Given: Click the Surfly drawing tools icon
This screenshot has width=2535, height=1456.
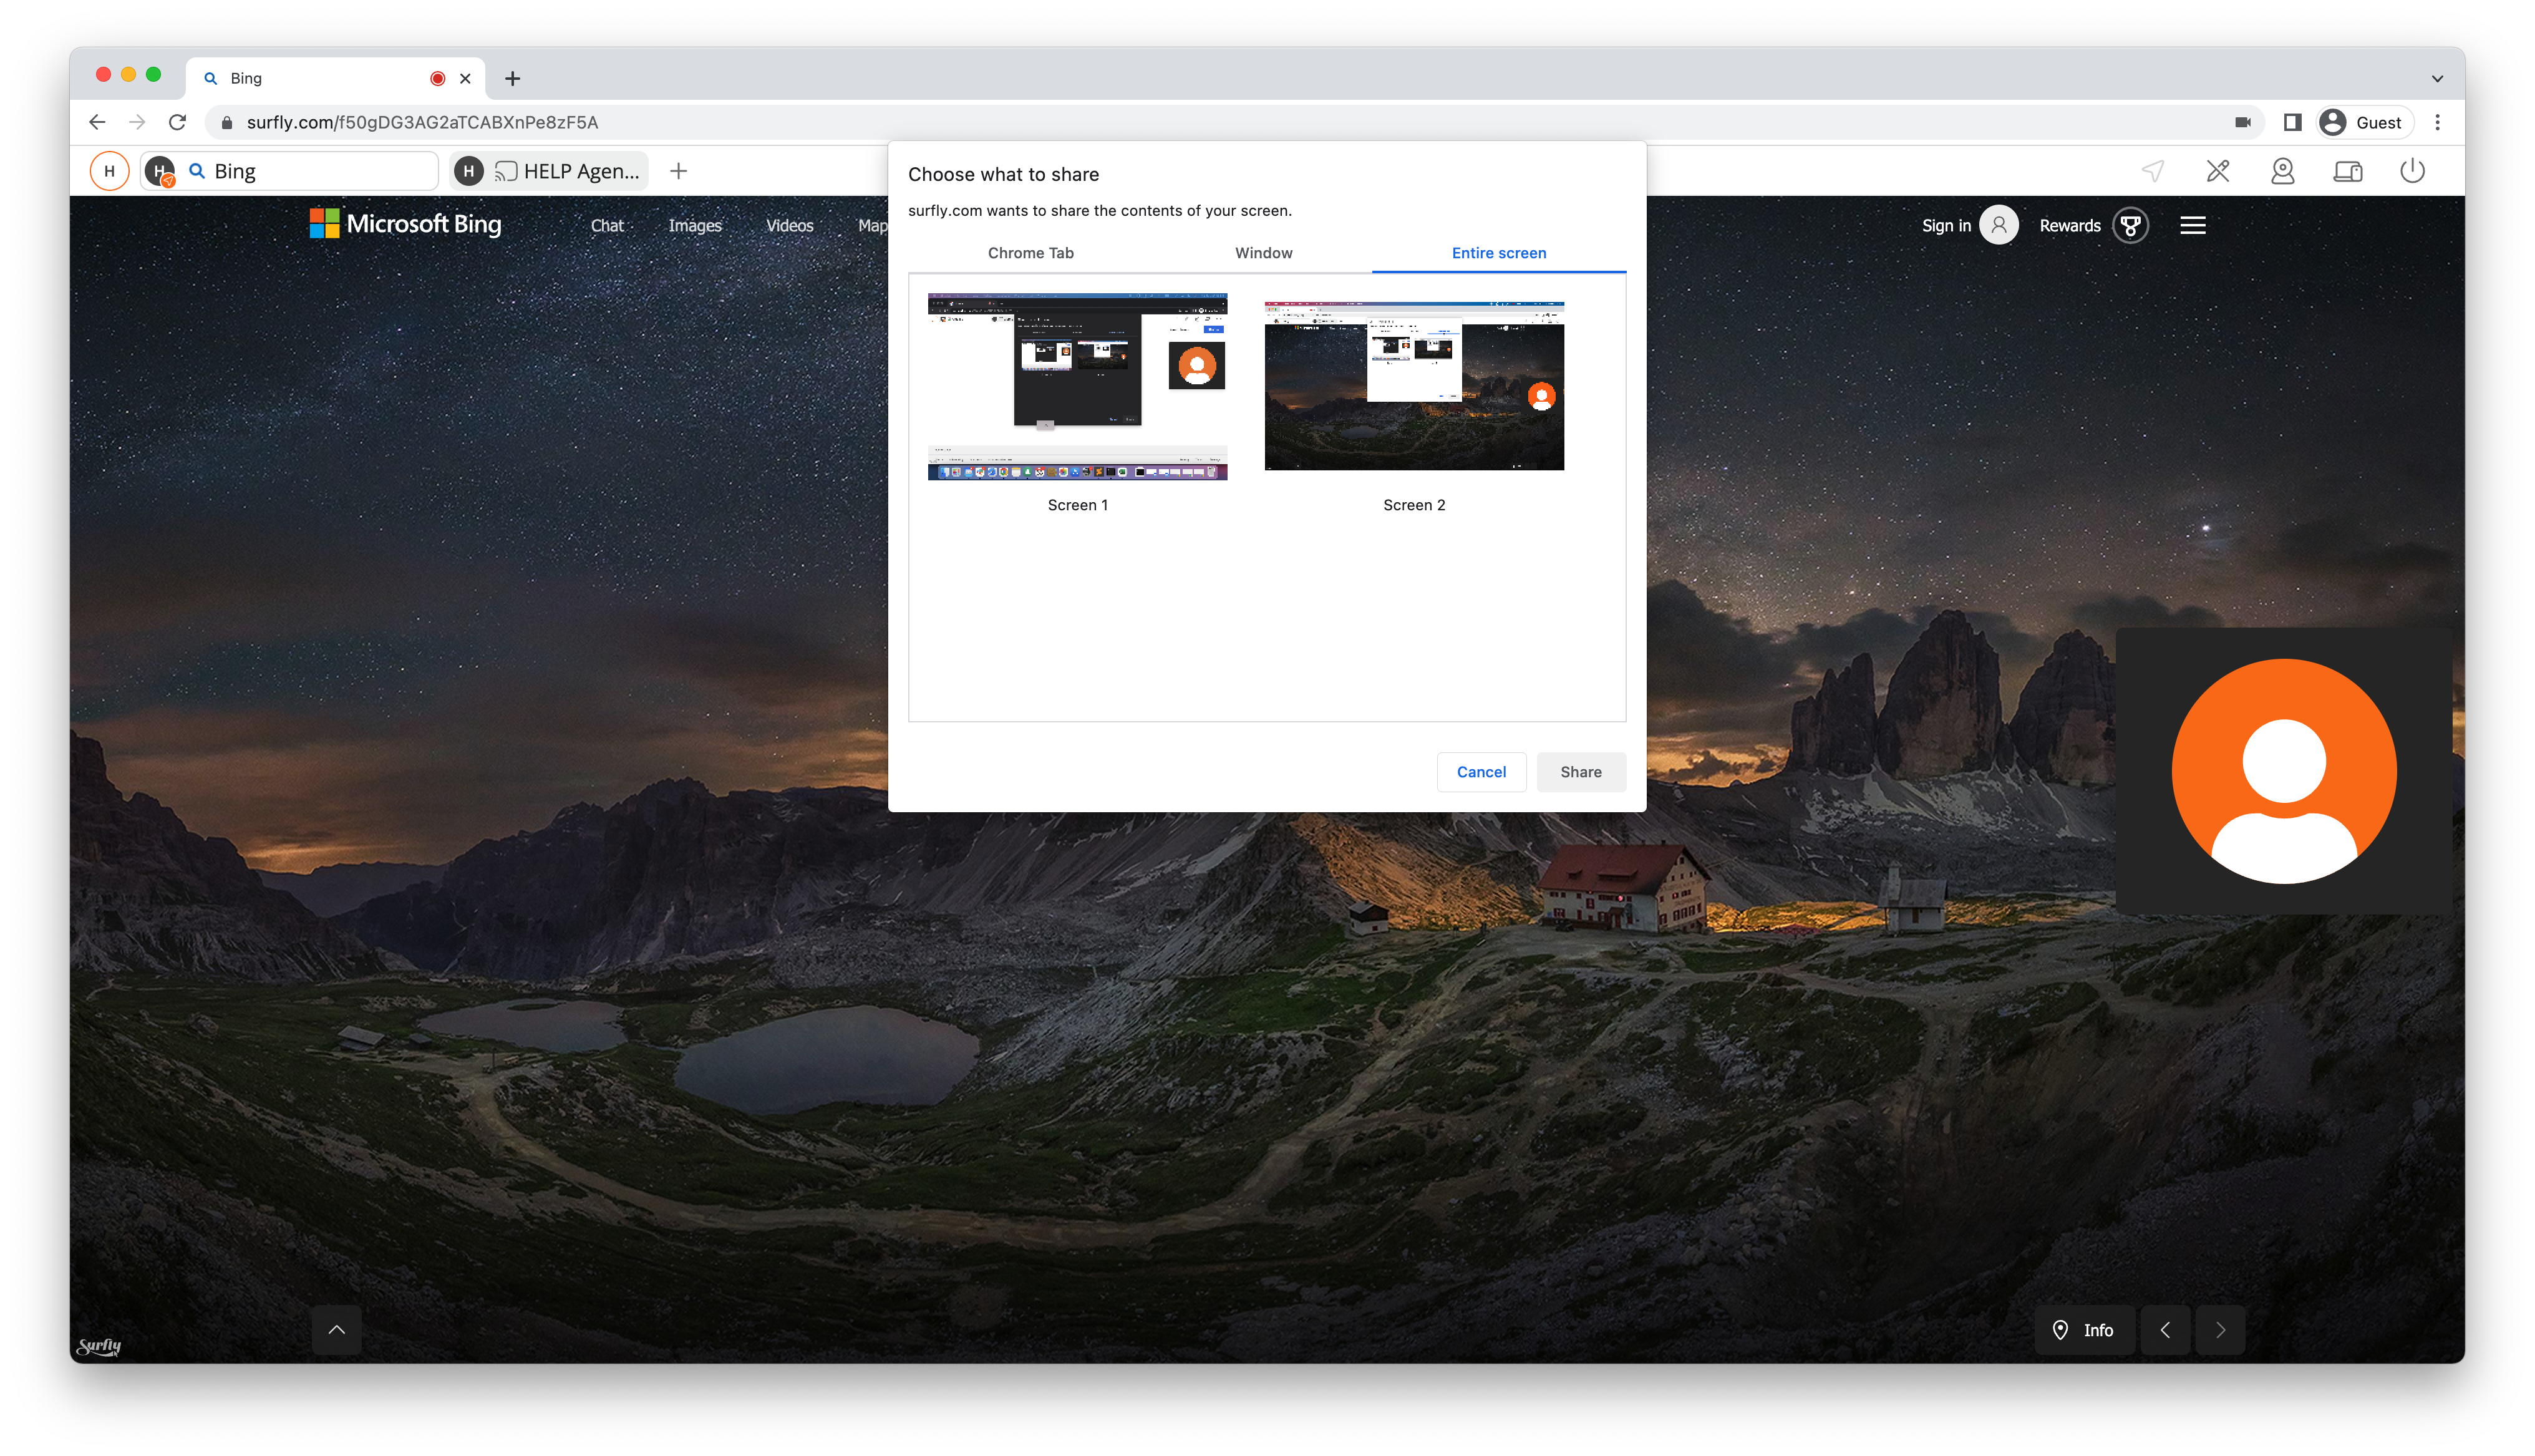Looking at the screenshot, I should coord(2218,171).
